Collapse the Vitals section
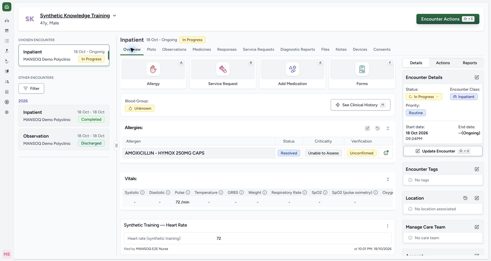 [388, 179]
